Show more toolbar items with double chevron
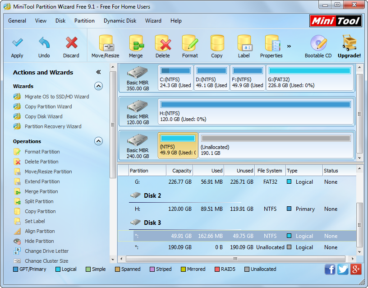368x288 pixels. coord(289,46)
